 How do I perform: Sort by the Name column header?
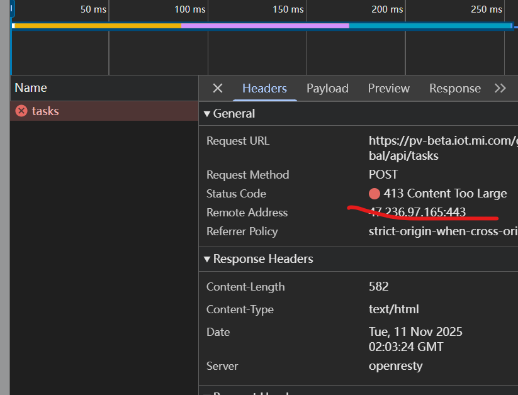coord(31,87)
